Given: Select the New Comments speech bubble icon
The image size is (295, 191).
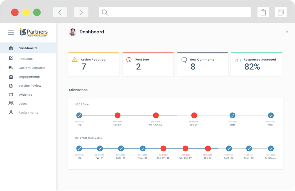Looking at the screenshot, I should [184, 60].
